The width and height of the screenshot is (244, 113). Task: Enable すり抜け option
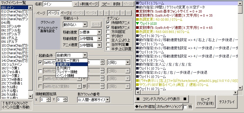108,36
